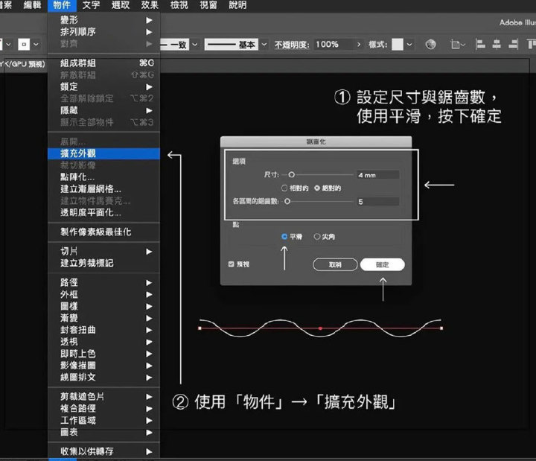The image size is (536, 461).
Task: Expand the 複合路徑 submenu
Action: click(x=104, y=408)
